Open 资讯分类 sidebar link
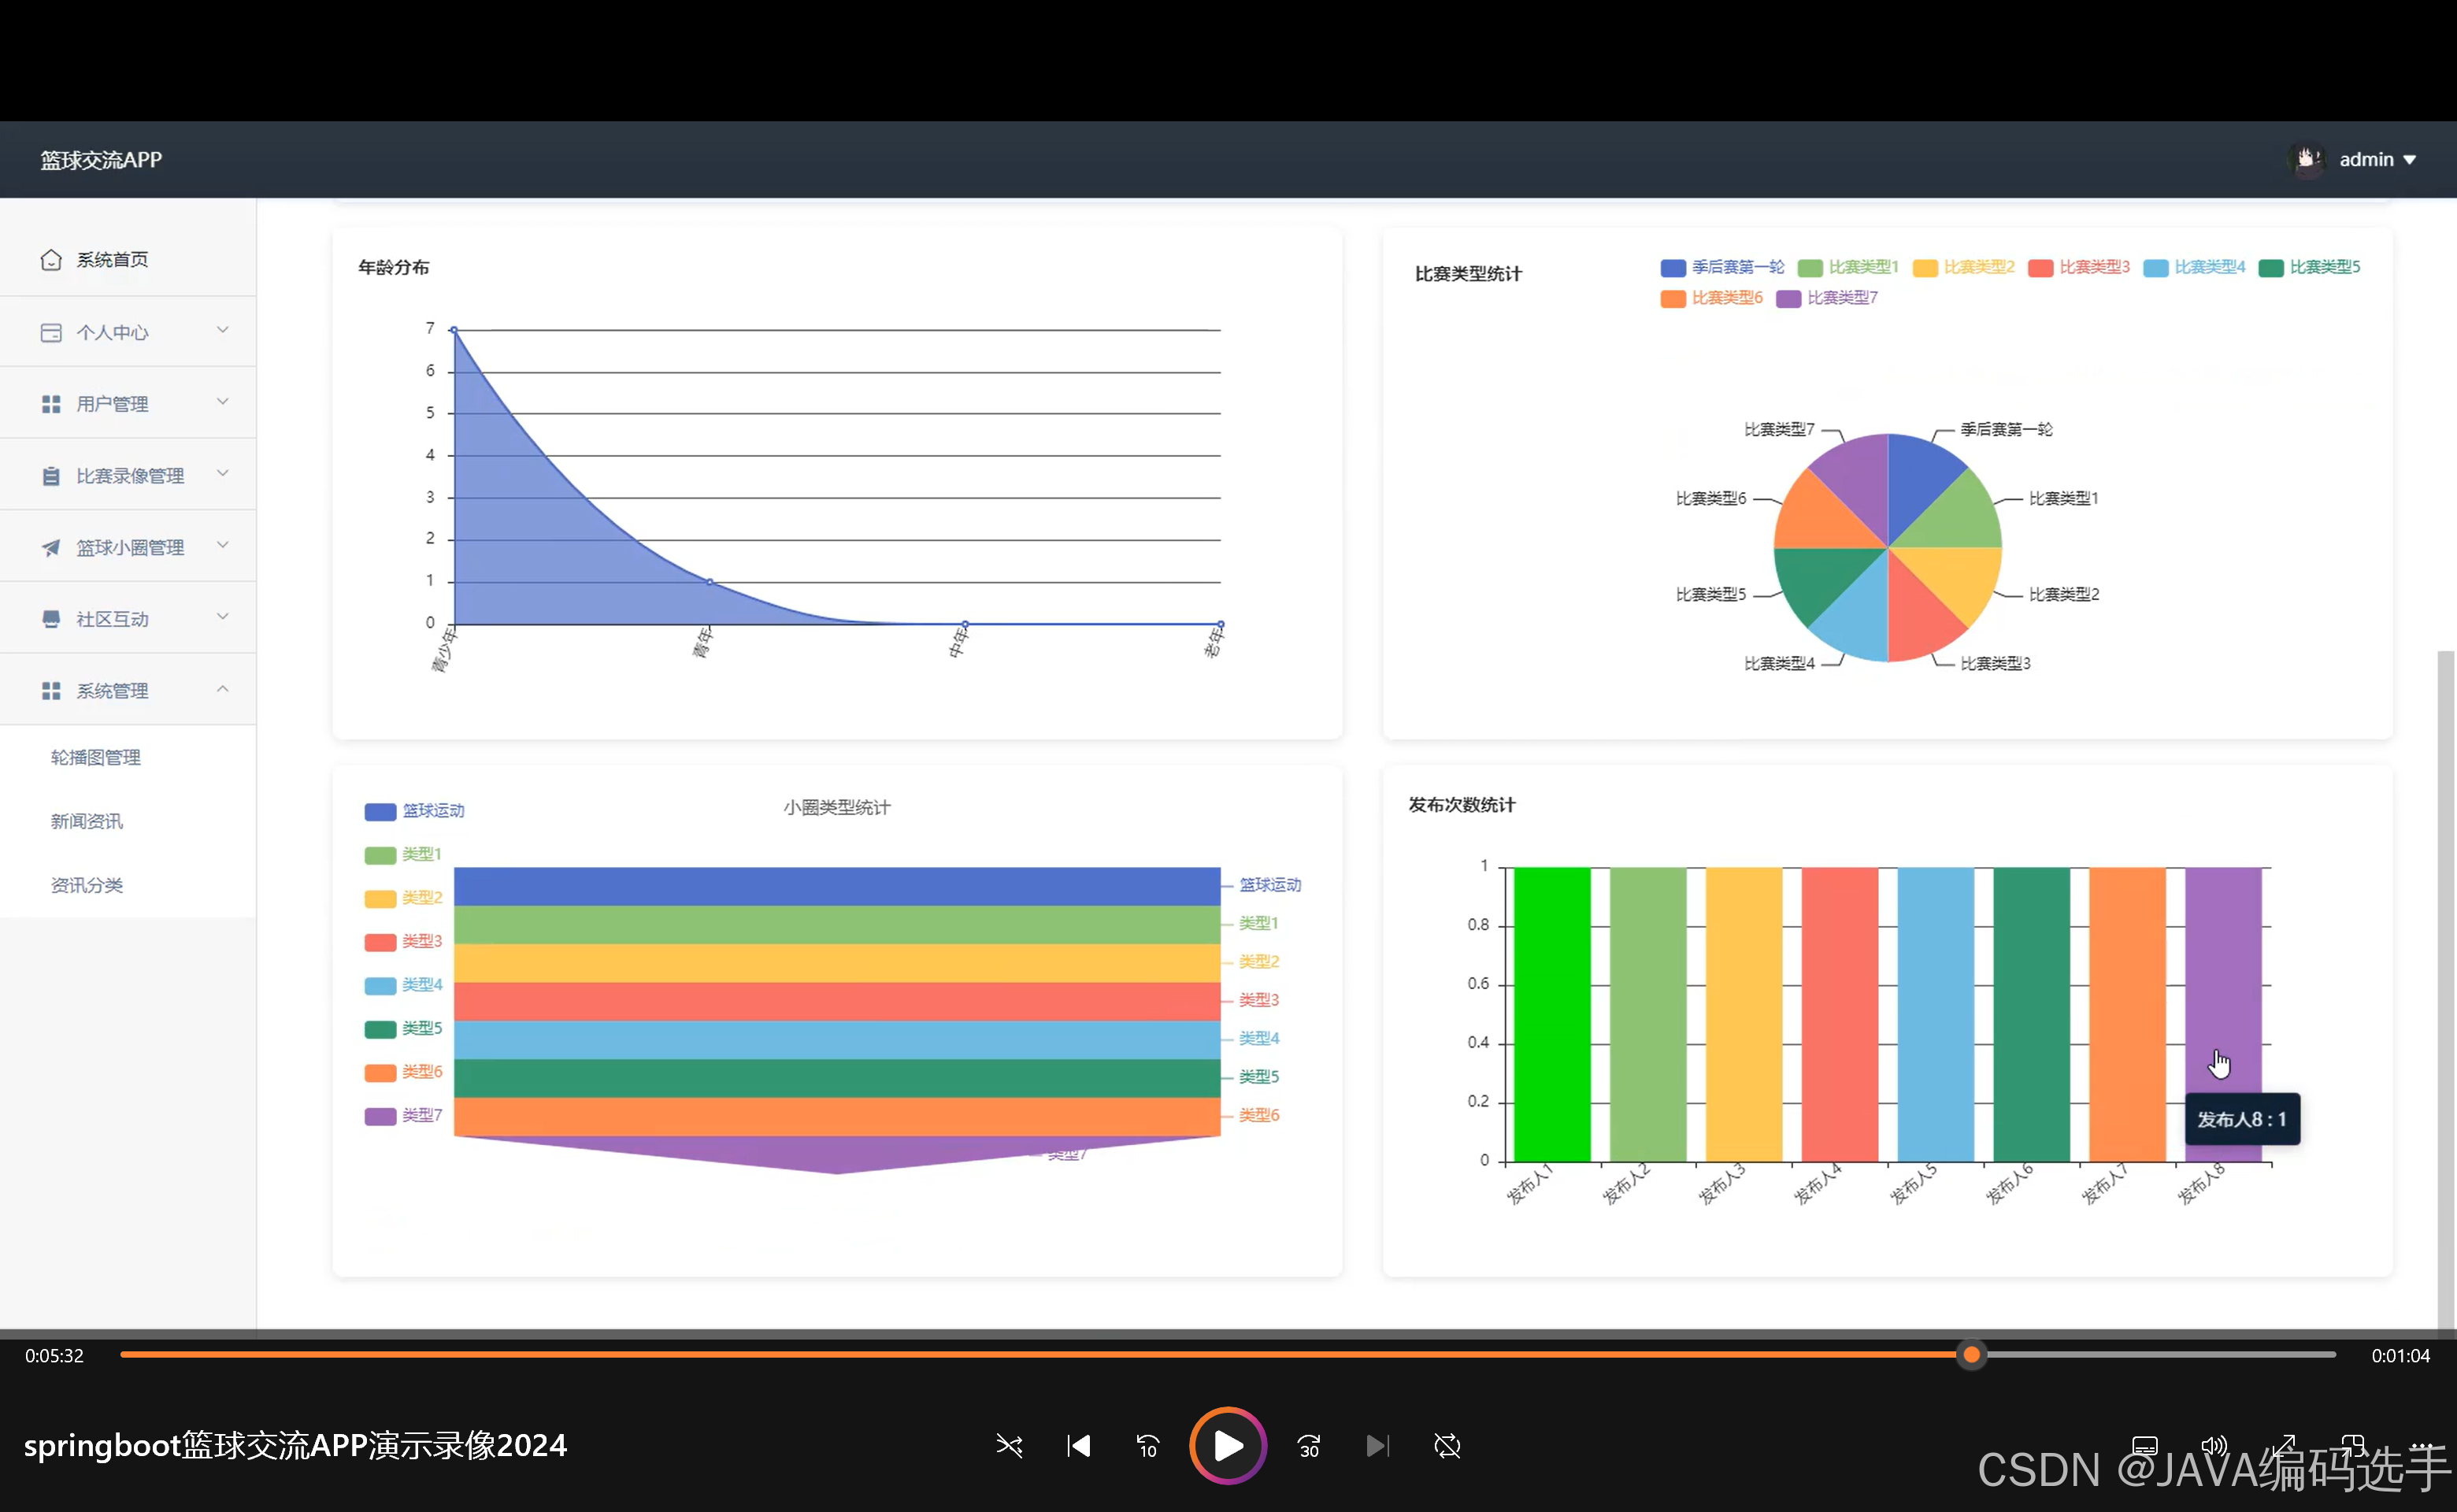The image size is (2457, 1512). coord(87,885)
